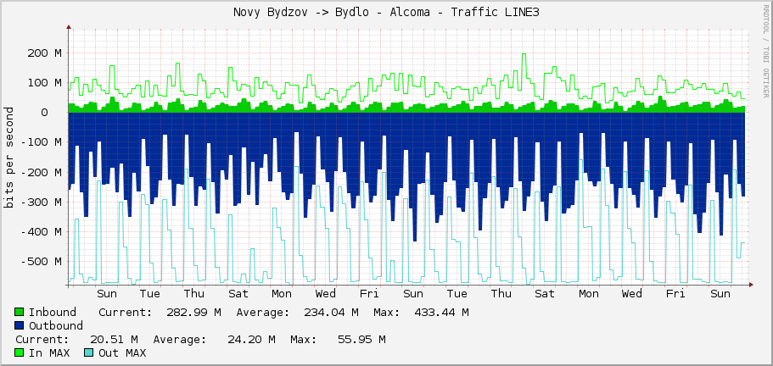Viewport: 773px width, 366px height.
Task: Click the 'bits per second' axis label
Action: coord(8,158)
